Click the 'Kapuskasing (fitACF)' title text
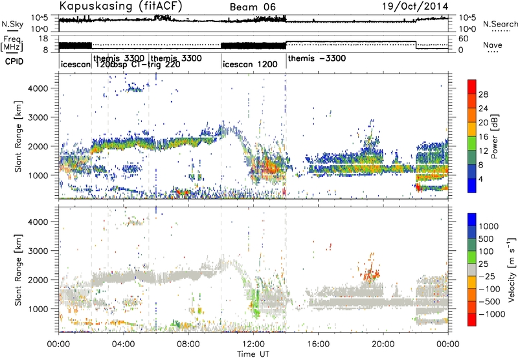Screen dimensions: 518x358 click(x=121, y=6)
